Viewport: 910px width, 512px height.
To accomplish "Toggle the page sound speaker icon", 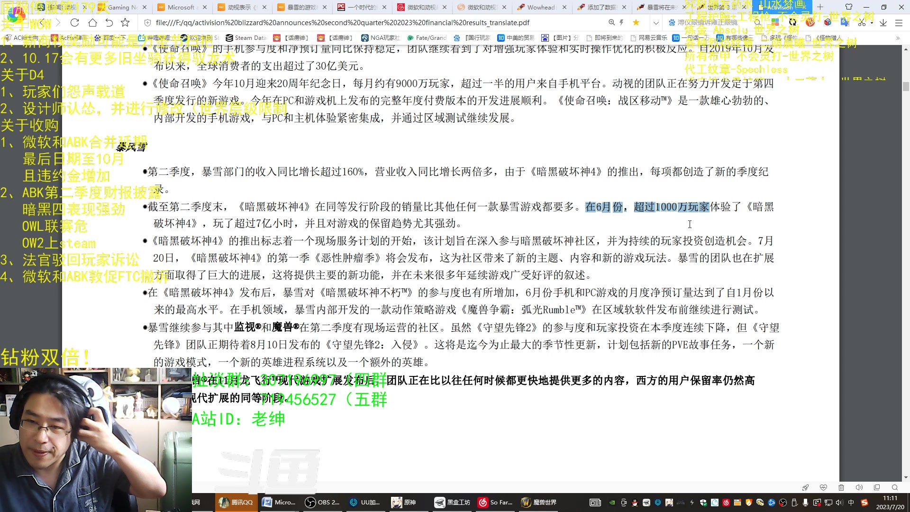I will [859, 487].
